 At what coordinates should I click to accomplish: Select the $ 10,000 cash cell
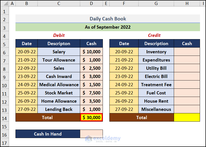pos(91,52)
